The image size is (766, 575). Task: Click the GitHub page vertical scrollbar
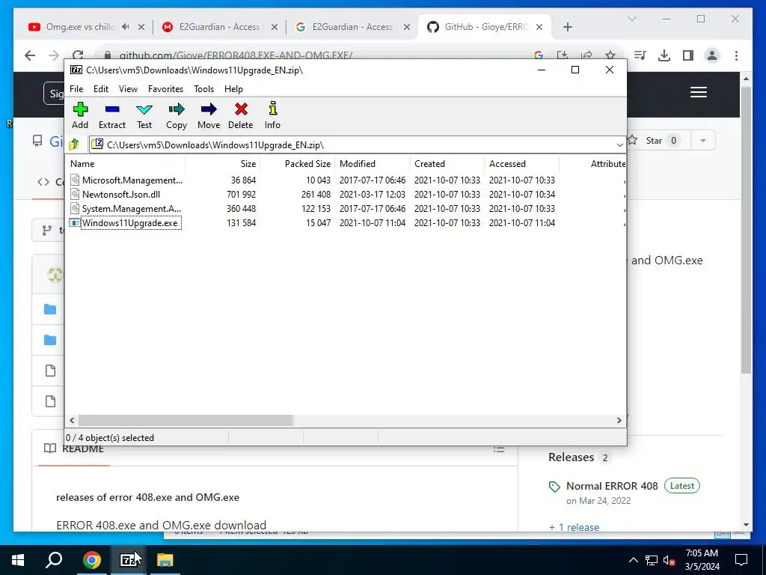pyautogui.click(x=746, y=230)
